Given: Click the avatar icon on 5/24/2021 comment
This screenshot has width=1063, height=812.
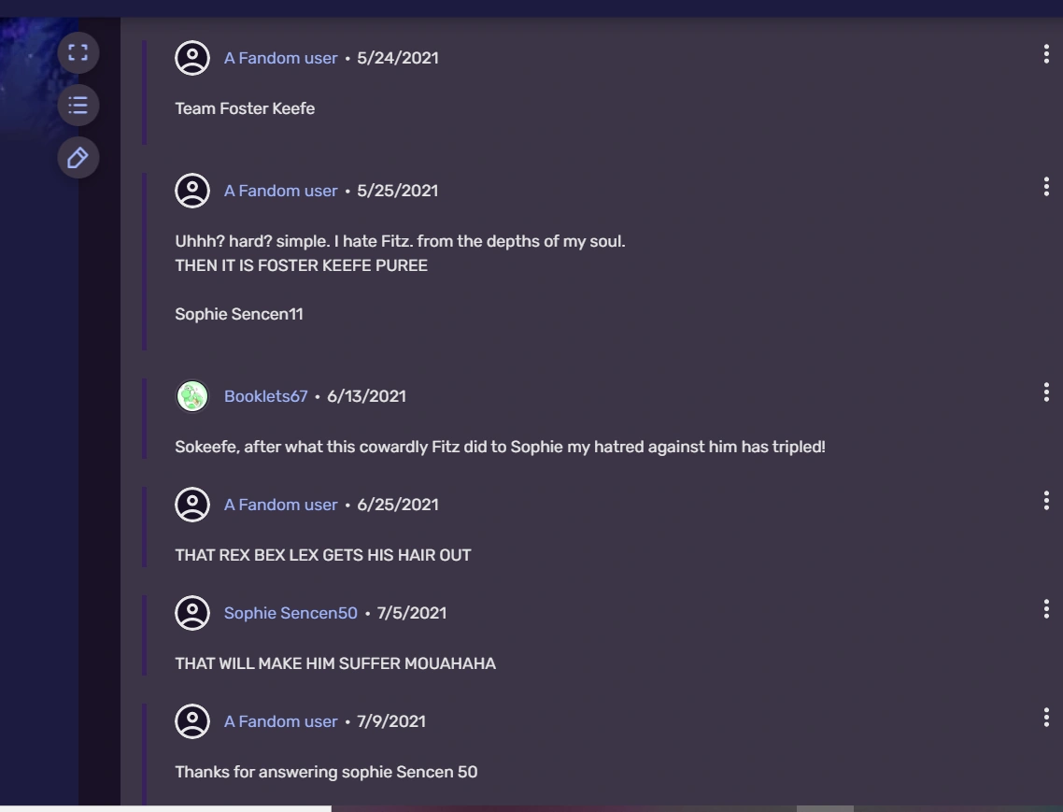Looking at the screenshot, I should [192, 58].
